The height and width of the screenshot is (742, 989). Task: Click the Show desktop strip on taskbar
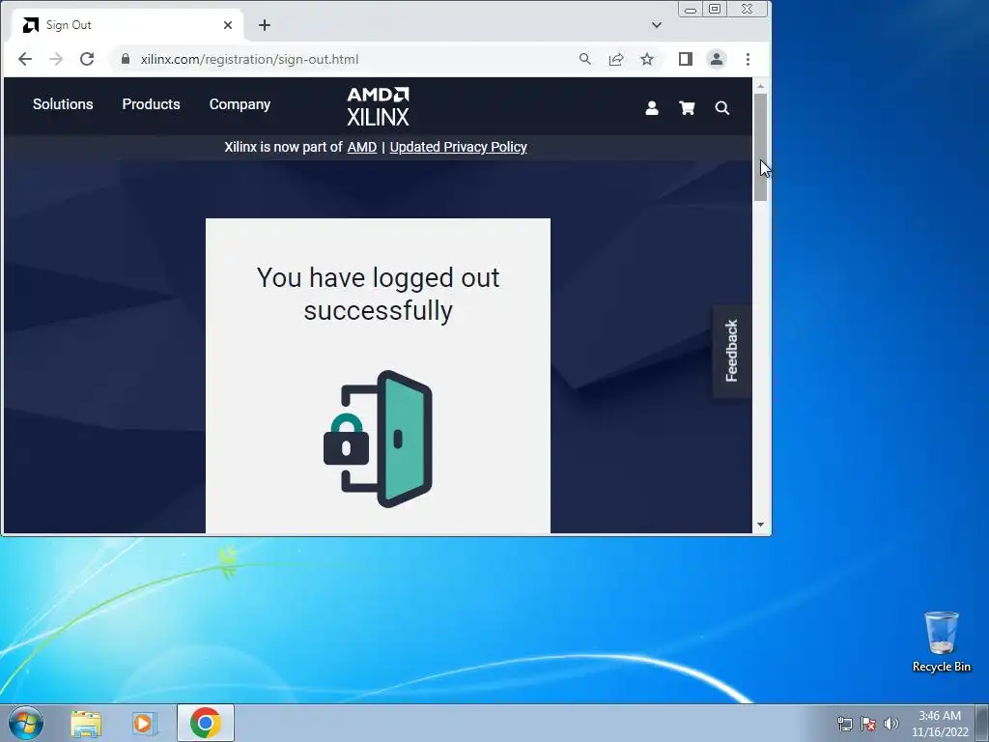coord(982,724)
